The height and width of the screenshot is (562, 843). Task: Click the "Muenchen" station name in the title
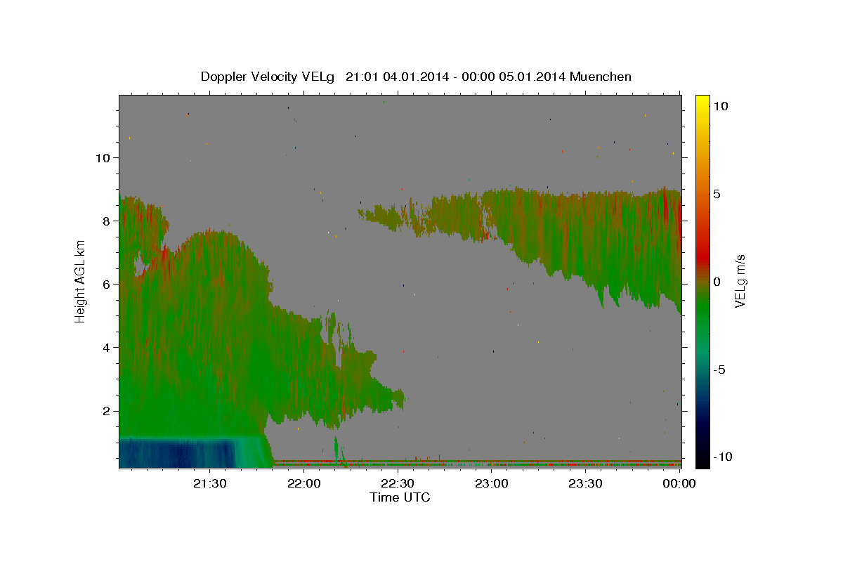tap(601, 77)
